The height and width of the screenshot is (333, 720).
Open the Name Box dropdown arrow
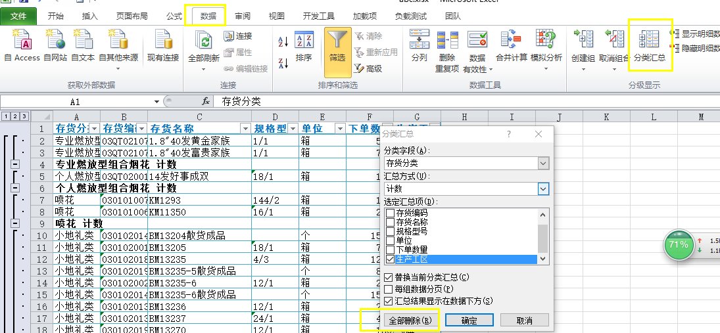[157, 101]
